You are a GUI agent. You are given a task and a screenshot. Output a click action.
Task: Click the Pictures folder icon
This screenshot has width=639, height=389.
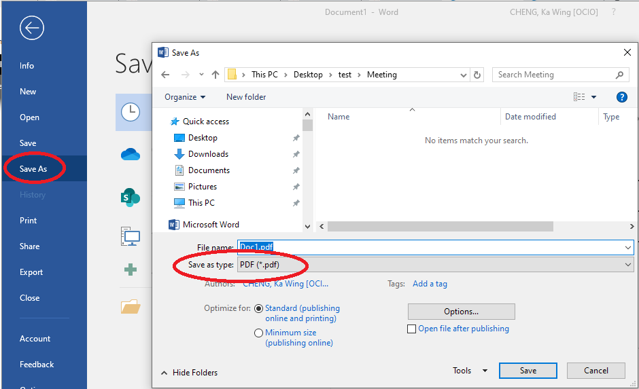[x=179, y=187]
